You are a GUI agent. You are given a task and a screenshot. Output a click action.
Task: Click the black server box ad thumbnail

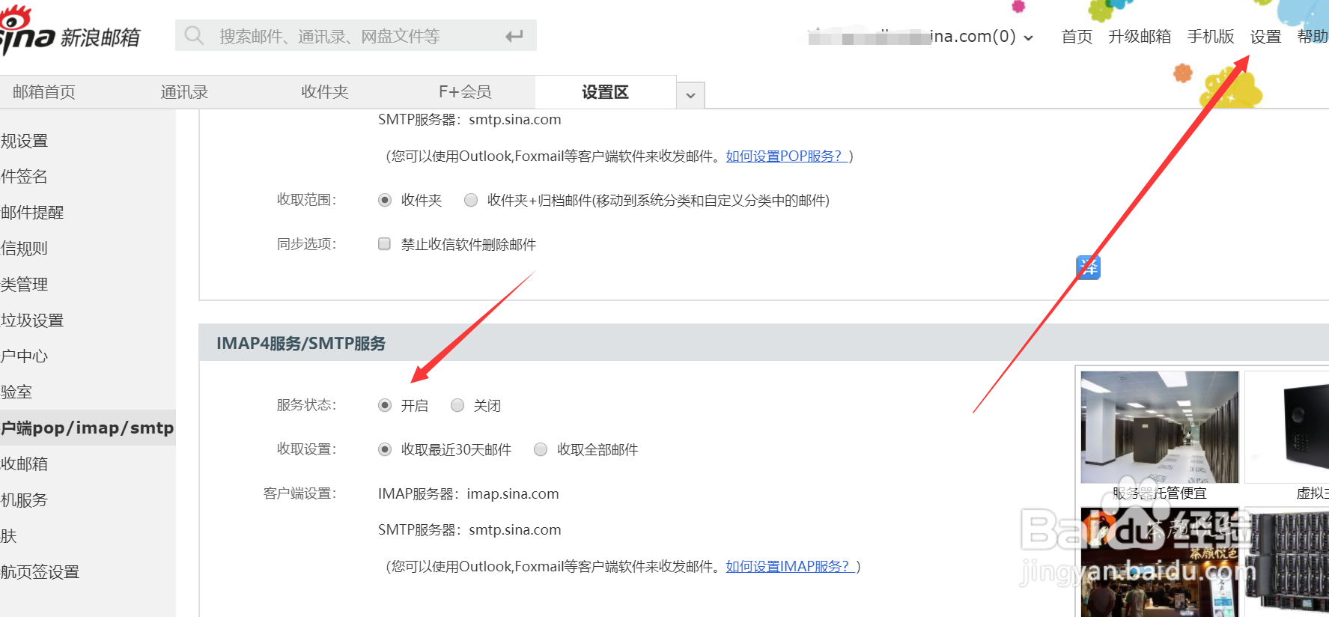pyautogui.click(x=1286, y=427)
